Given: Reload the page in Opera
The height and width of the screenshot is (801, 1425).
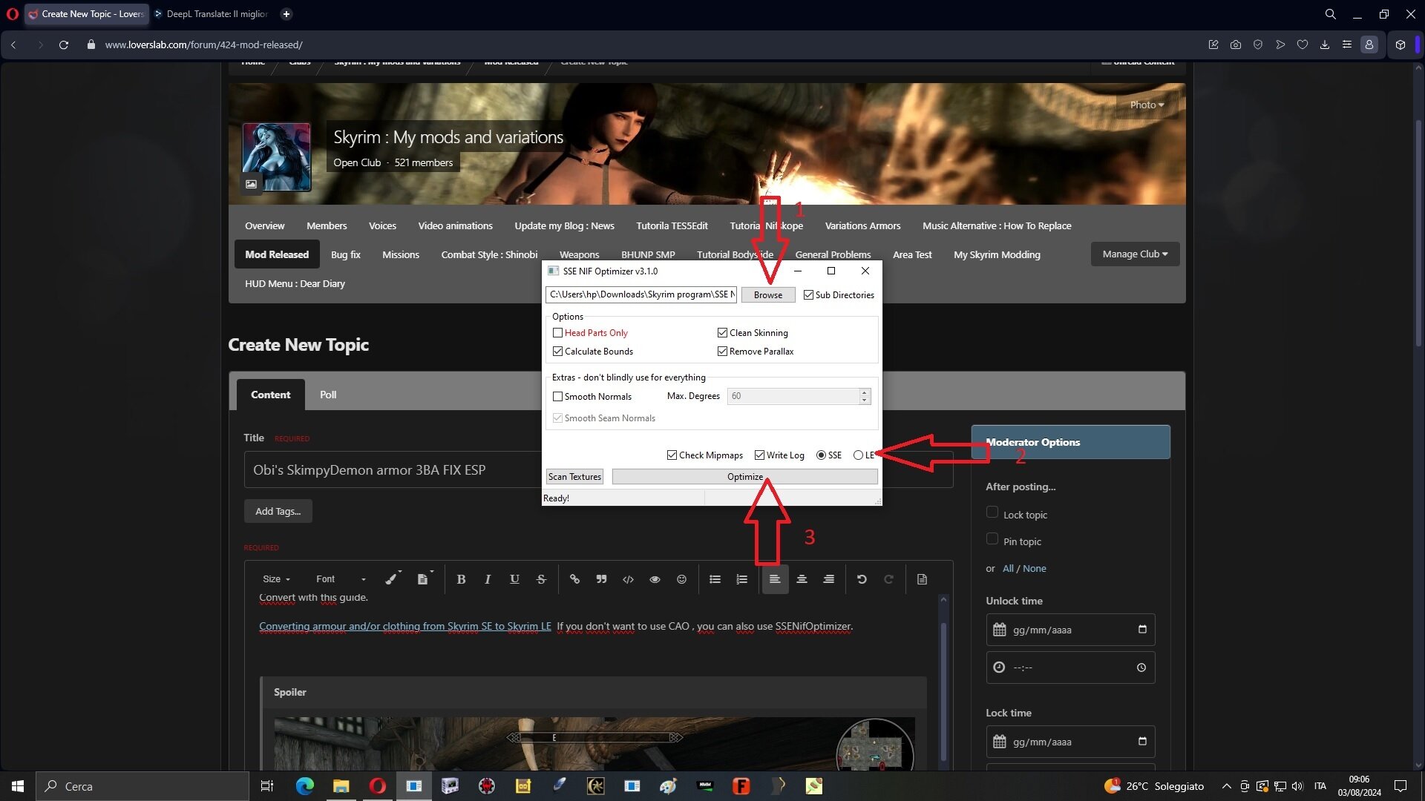Looking at the screenshot, I should 64,44.
